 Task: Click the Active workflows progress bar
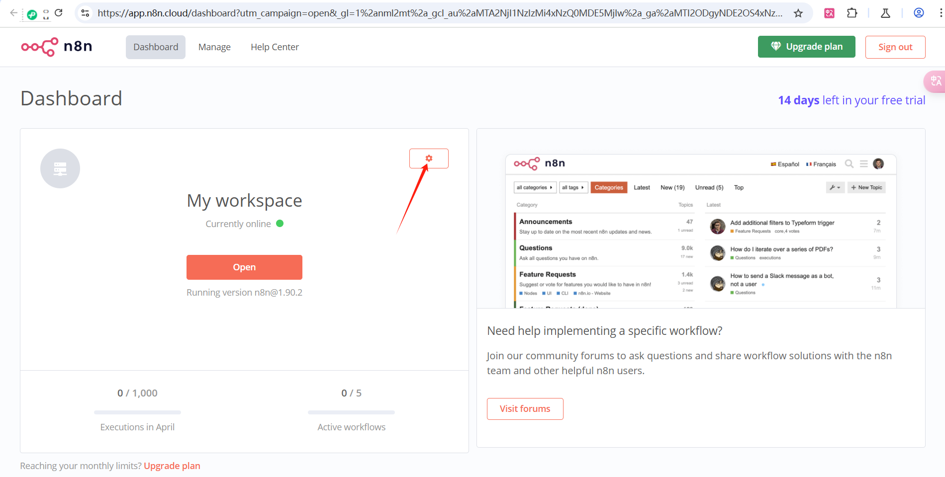coord(351,412)
